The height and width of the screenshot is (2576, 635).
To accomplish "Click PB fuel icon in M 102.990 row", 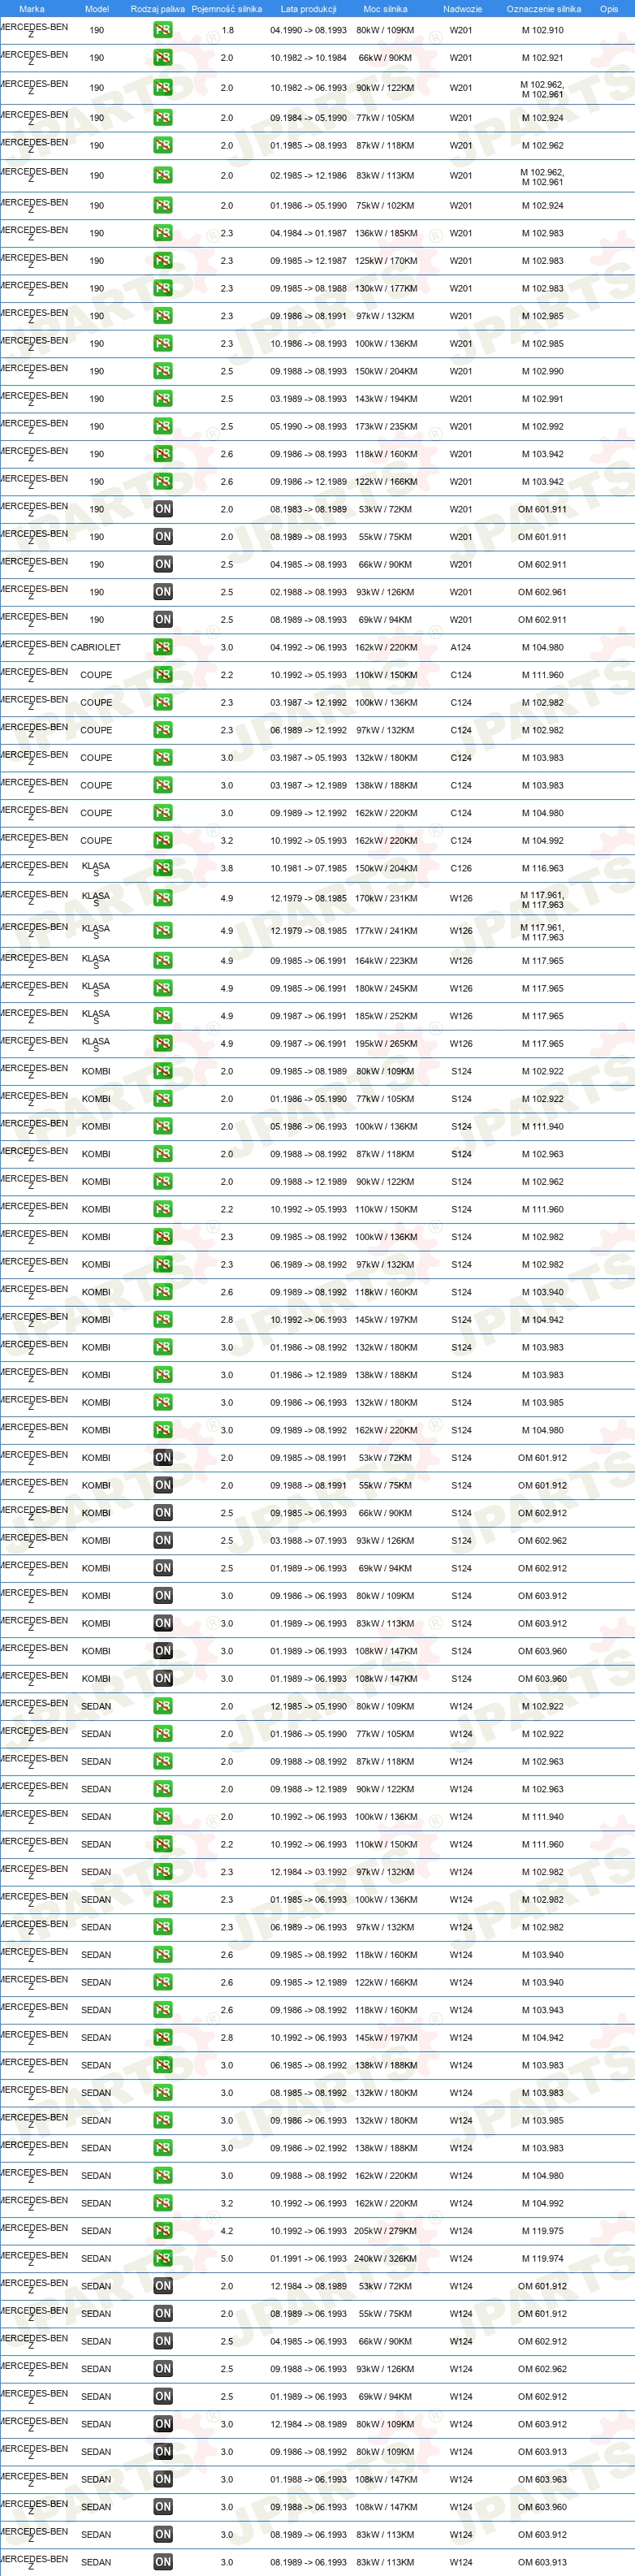I will tap(162, 371).
